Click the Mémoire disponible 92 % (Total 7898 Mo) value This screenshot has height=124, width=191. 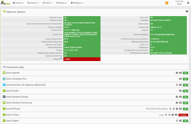click(159, 42)
